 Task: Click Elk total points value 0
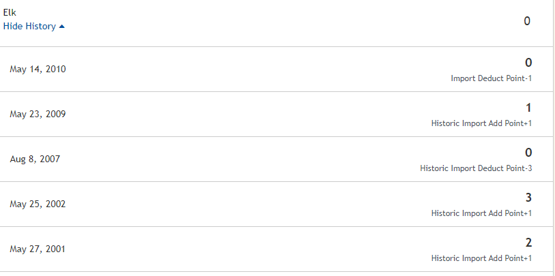click(x=527, y=21)
